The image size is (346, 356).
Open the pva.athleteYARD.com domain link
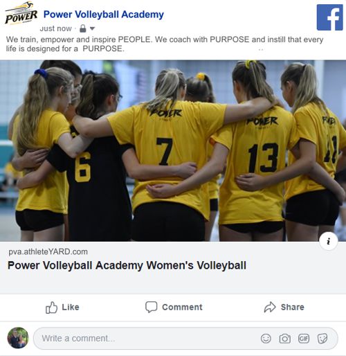coord(48,251)
